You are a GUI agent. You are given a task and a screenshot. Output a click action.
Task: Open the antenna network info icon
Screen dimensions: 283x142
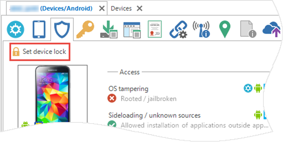pos(201,29)
